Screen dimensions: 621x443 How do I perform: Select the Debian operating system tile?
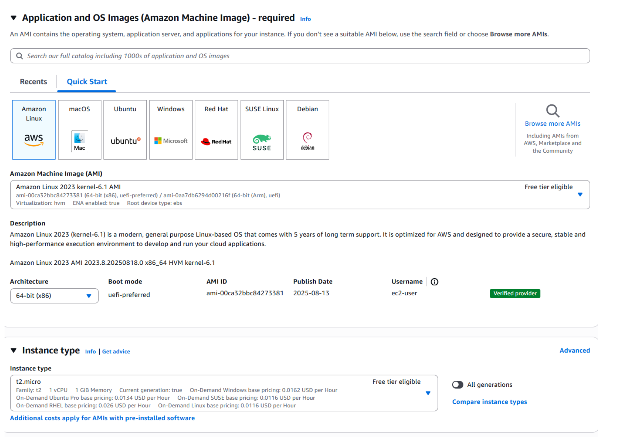307,129
